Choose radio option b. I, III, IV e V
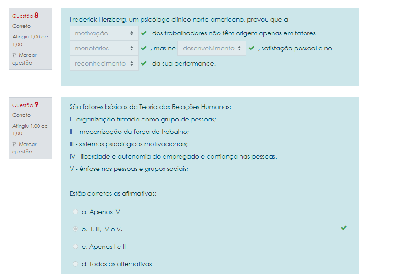The width and height of the screenshot is (415, 274). pos(76,229)
